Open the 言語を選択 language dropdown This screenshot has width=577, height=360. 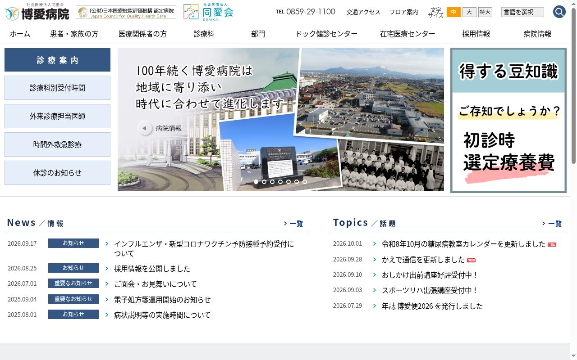(522, 12)
